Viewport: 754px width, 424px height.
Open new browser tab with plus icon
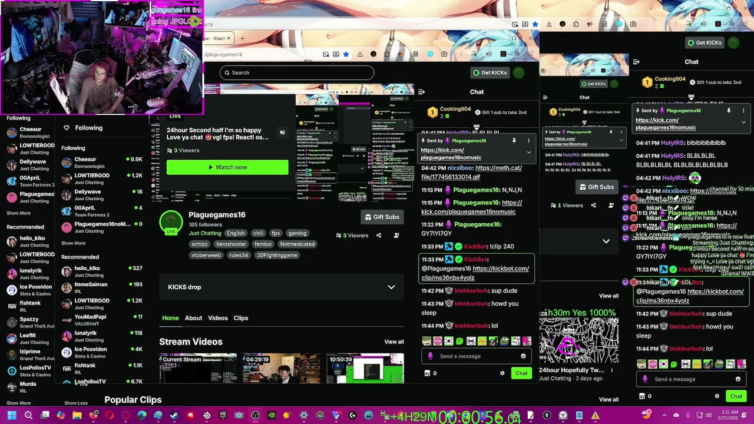point(242,38)
